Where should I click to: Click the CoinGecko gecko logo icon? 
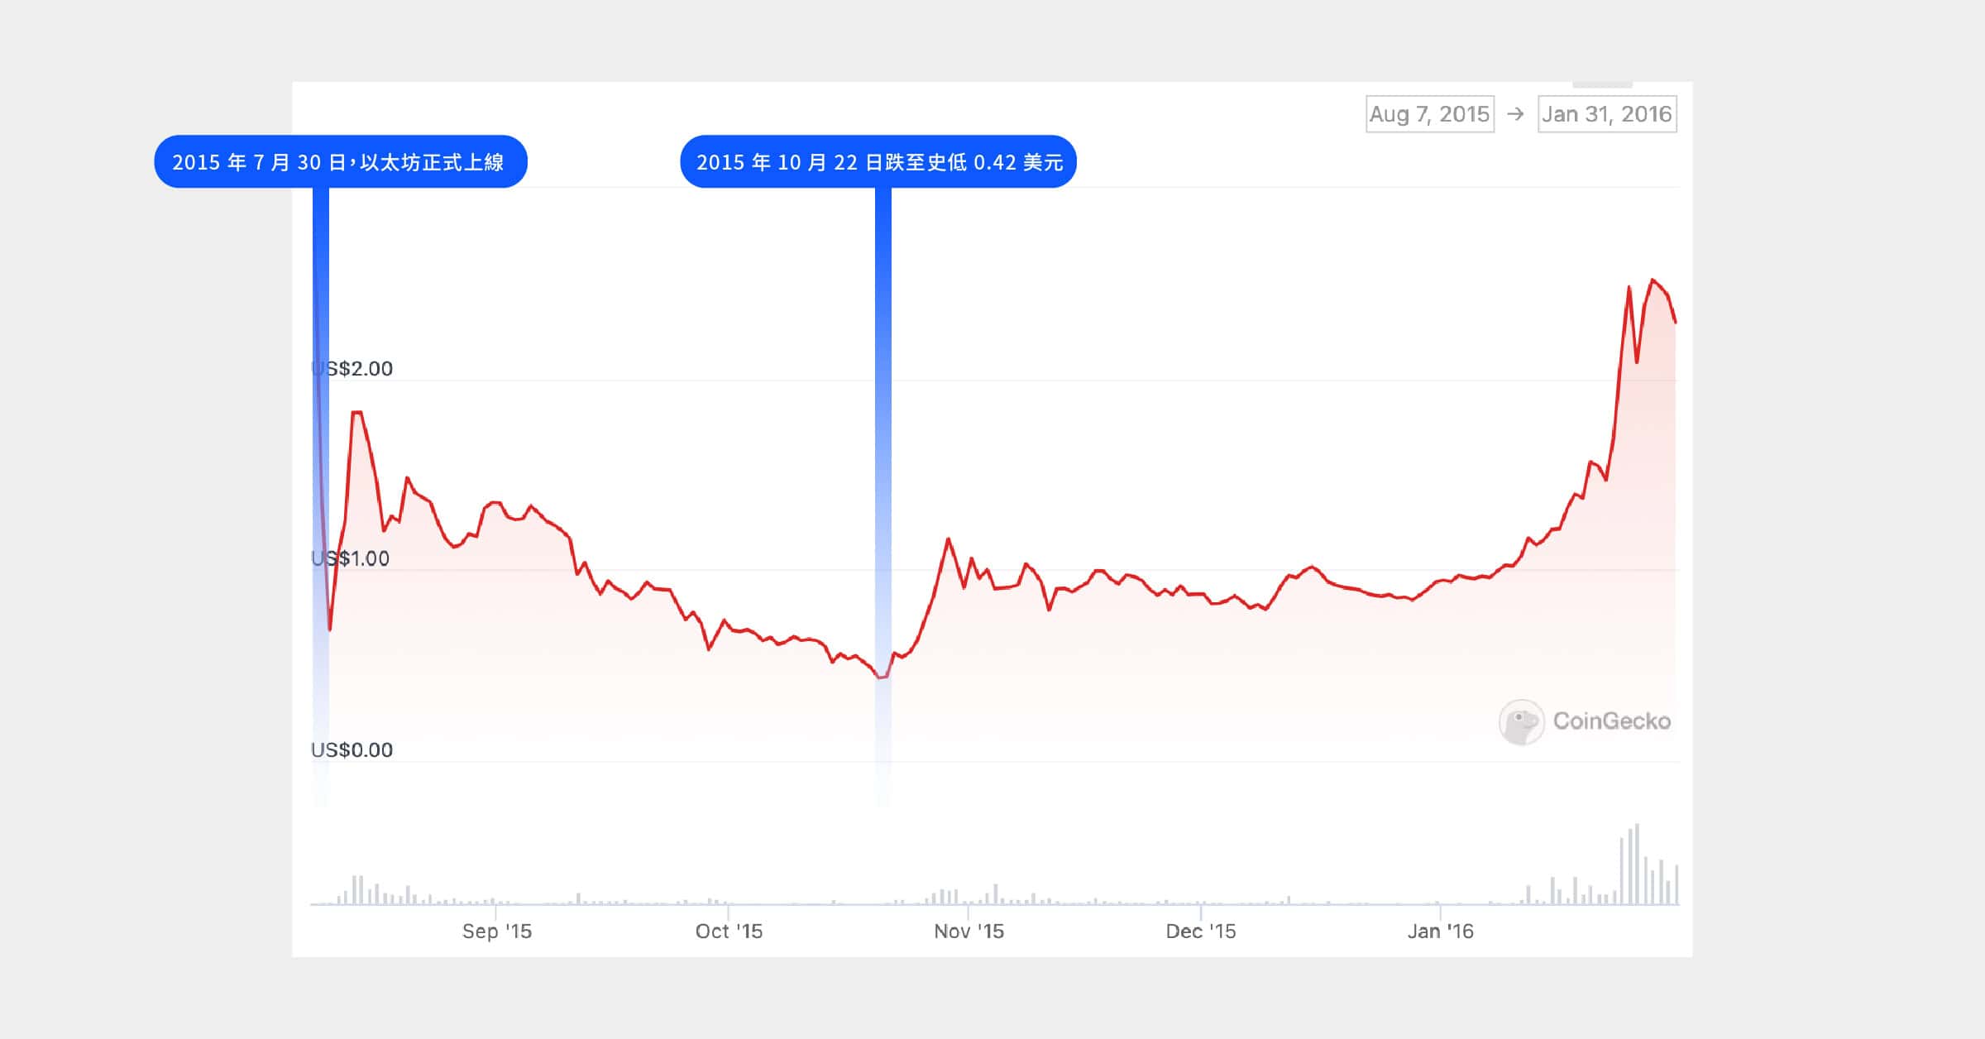1521,722
